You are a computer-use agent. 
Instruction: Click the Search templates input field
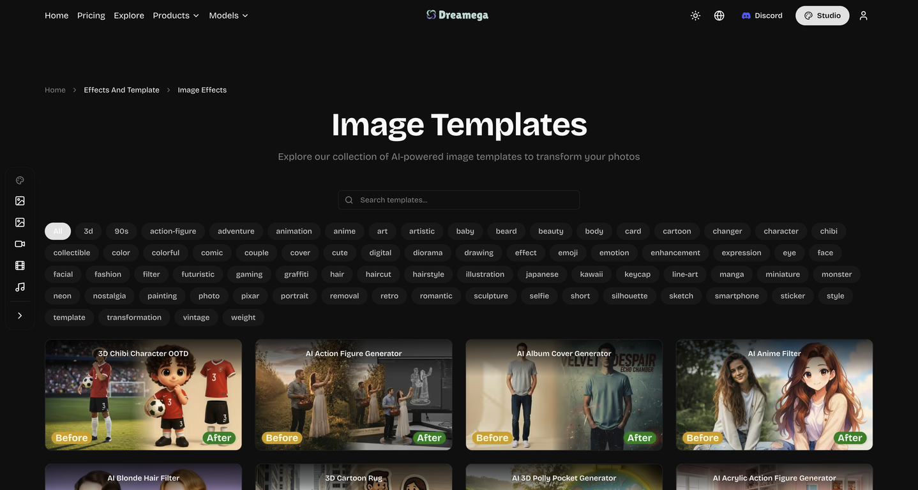[x=466, y=200]
